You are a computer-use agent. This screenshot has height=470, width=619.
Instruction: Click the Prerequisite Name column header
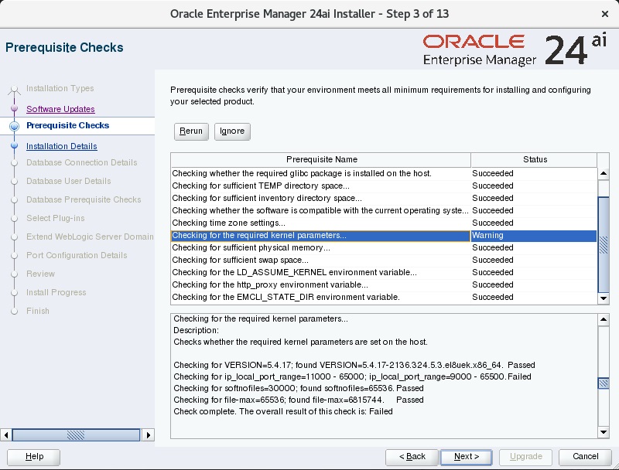[x=320, y=159]
